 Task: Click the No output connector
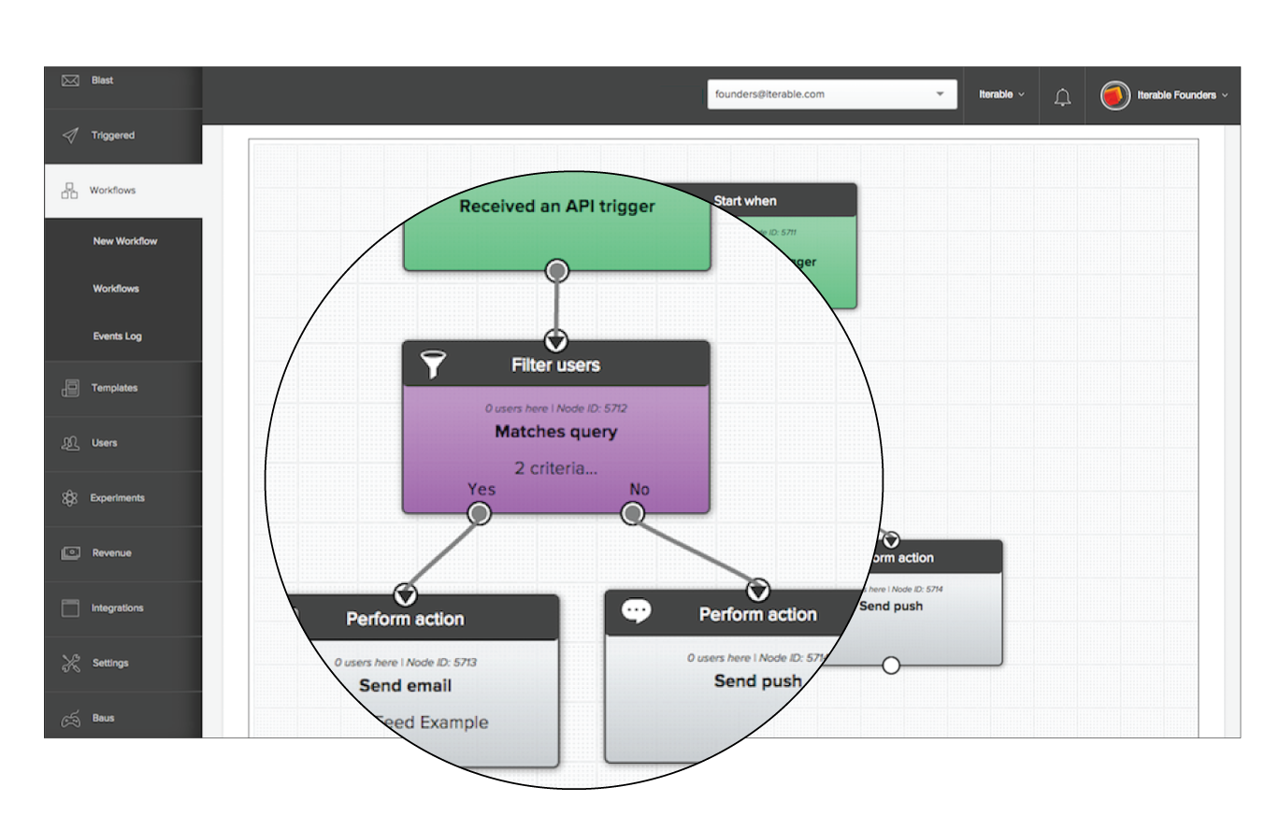(x=633, y=513)
